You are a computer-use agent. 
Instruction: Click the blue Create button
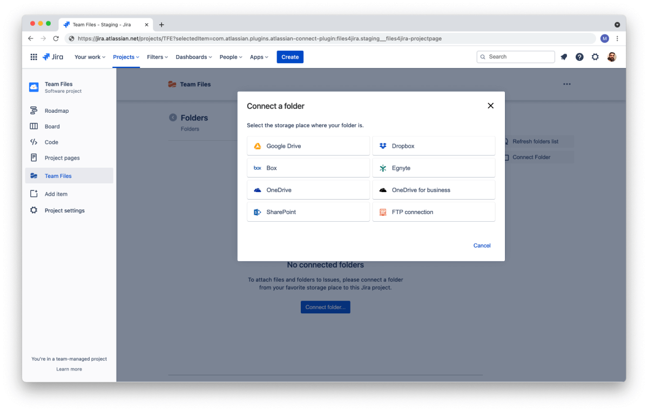point(290,57)
